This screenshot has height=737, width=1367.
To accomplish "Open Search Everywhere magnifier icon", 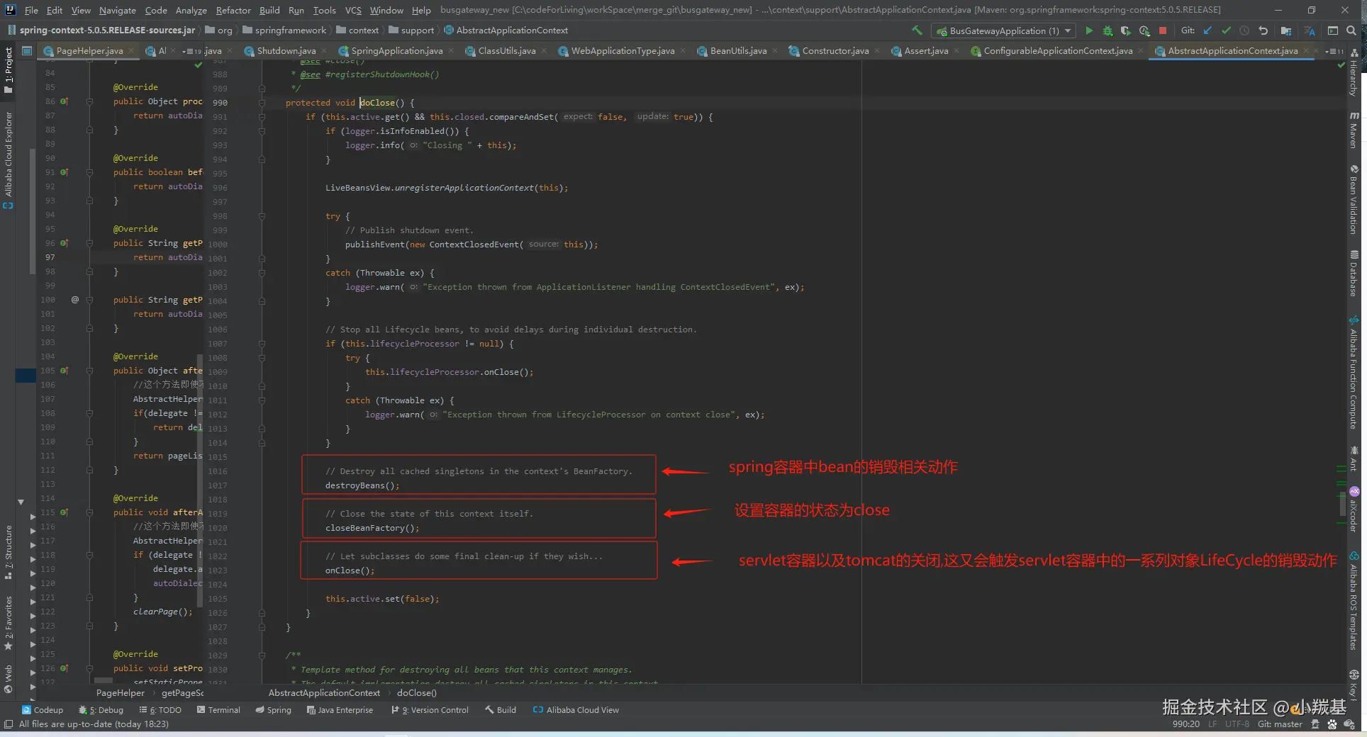I will 1351,30.
